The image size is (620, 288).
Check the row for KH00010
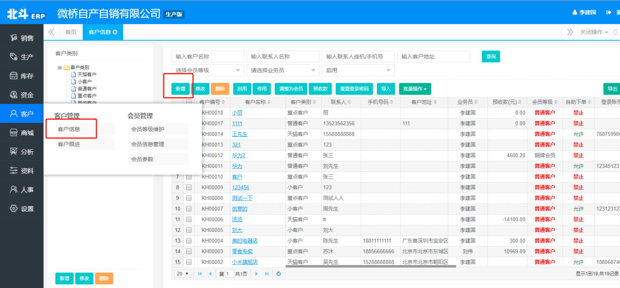click(x=189, y=177)
